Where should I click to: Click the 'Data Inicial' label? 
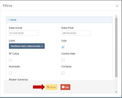pos(16,28)
